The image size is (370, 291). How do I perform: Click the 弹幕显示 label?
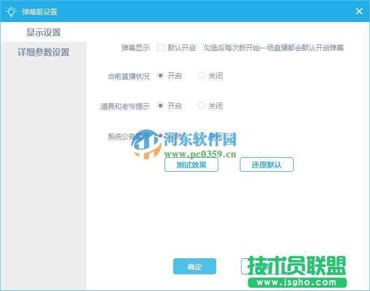(136, 48)
